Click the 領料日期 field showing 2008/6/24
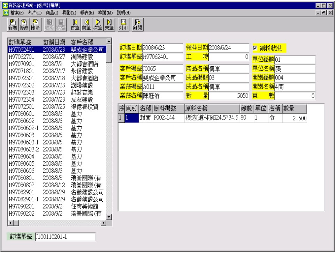 coord(229,48)
